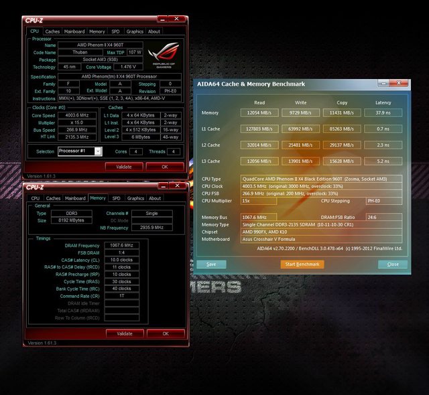Click Memory Latency value 37.9 ns
This screenshot has width=429, height=395.
383,112
